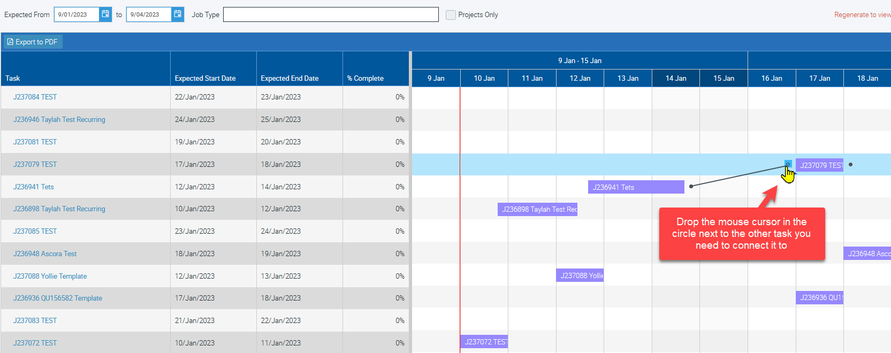Click the Regenerate to view link

[862, 14]
